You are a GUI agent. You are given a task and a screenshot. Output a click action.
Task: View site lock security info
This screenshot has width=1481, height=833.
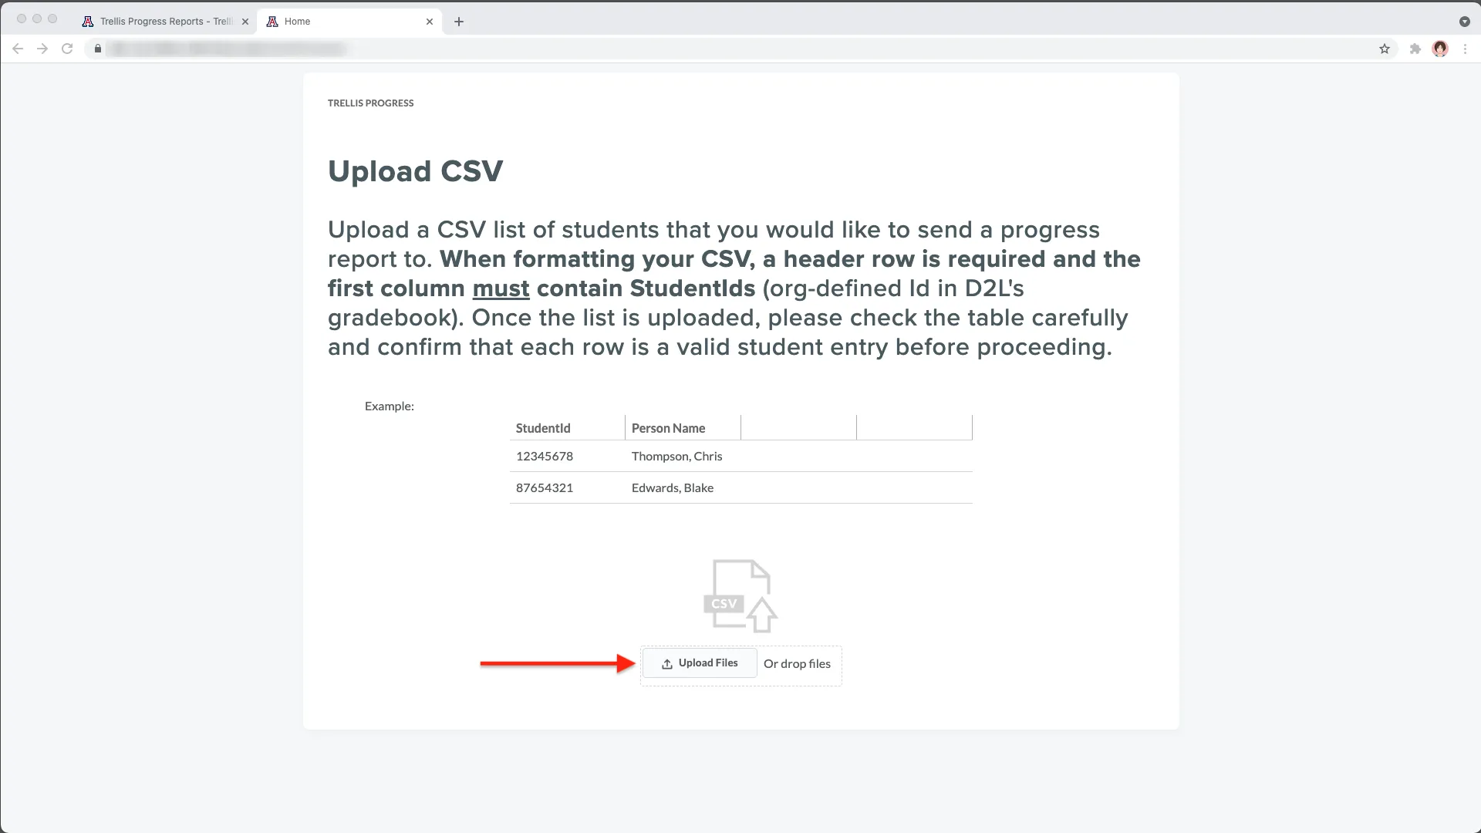[98, 49]
